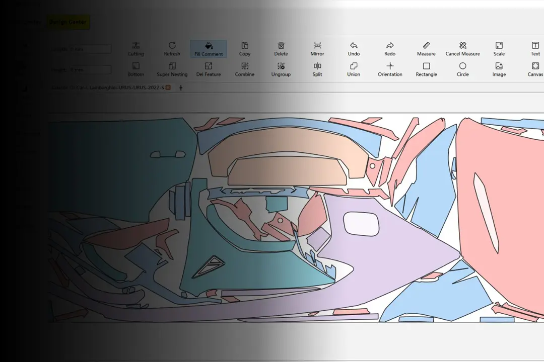Switch to the Design Center tab
This screenshot has height=362, width=544.
[x=67, y=22]
